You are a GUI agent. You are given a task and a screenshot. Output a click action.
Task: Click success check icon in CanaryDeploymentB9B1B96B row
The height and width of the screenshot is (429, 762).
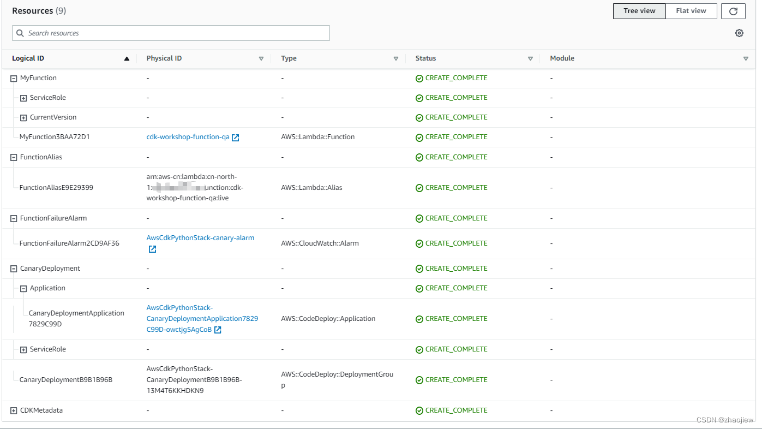419,380
